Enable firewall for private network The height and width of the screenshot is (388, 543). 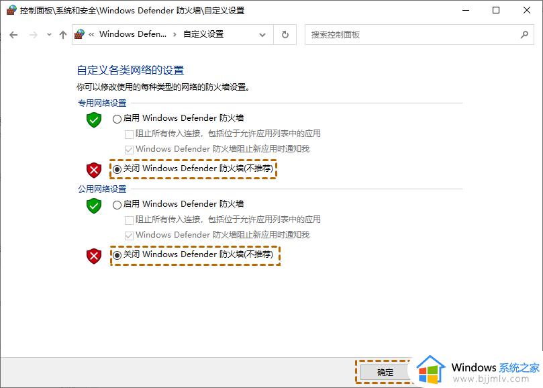tap(117, 119)
